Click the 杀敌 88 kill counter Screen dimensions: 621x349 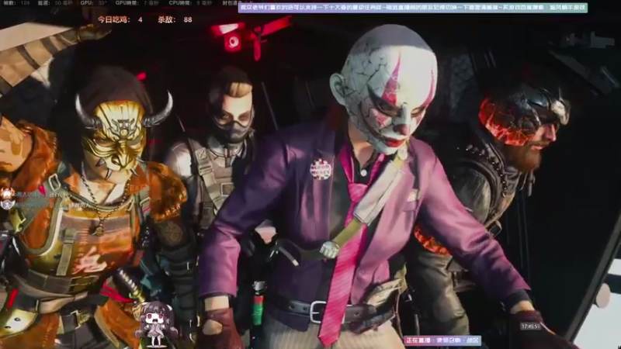175,19
